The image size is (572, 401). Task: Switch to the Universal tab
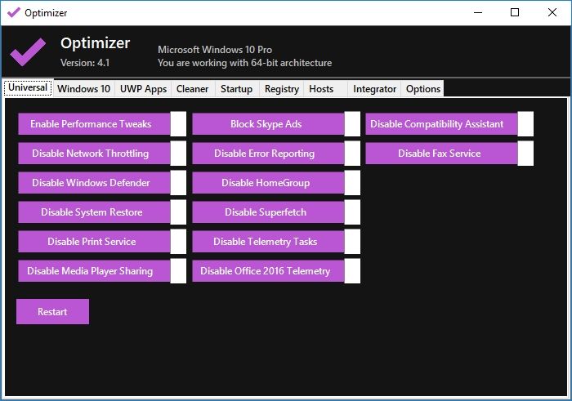pos(28,88)
